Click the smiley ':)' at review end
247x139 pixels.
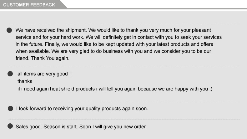click(211, 89)
